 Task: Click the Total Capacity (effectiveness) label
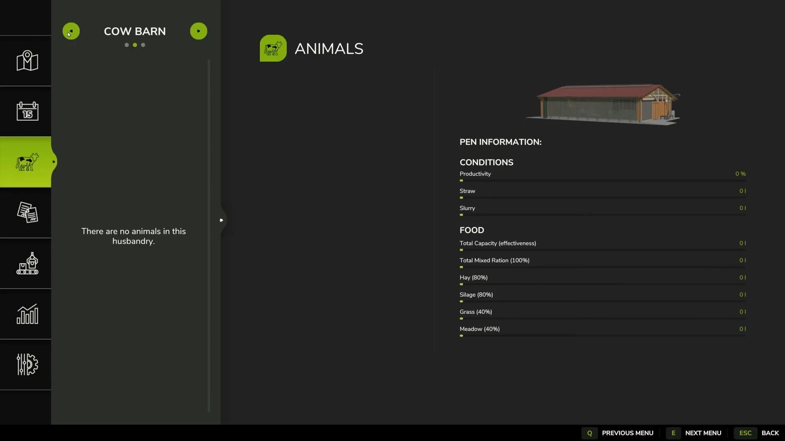coord(498,243)
